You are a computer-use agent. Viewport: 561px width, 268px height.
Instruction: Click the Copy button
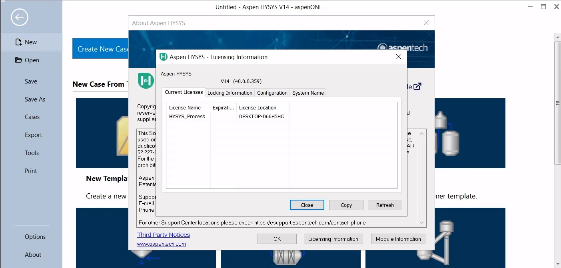coord(346,205)
